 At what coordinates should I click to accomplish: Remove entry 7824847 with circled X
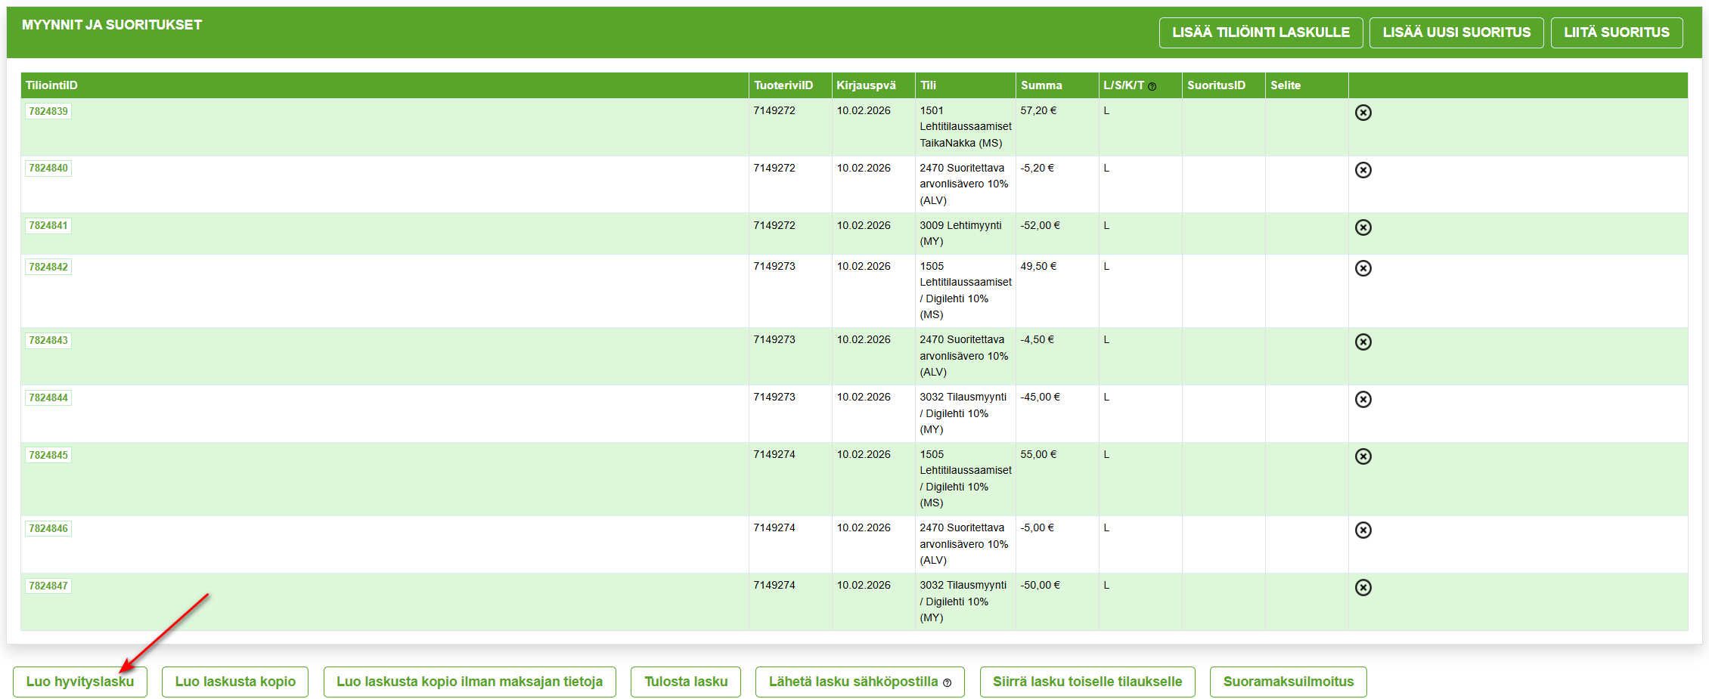click(x=1363, y=588)
